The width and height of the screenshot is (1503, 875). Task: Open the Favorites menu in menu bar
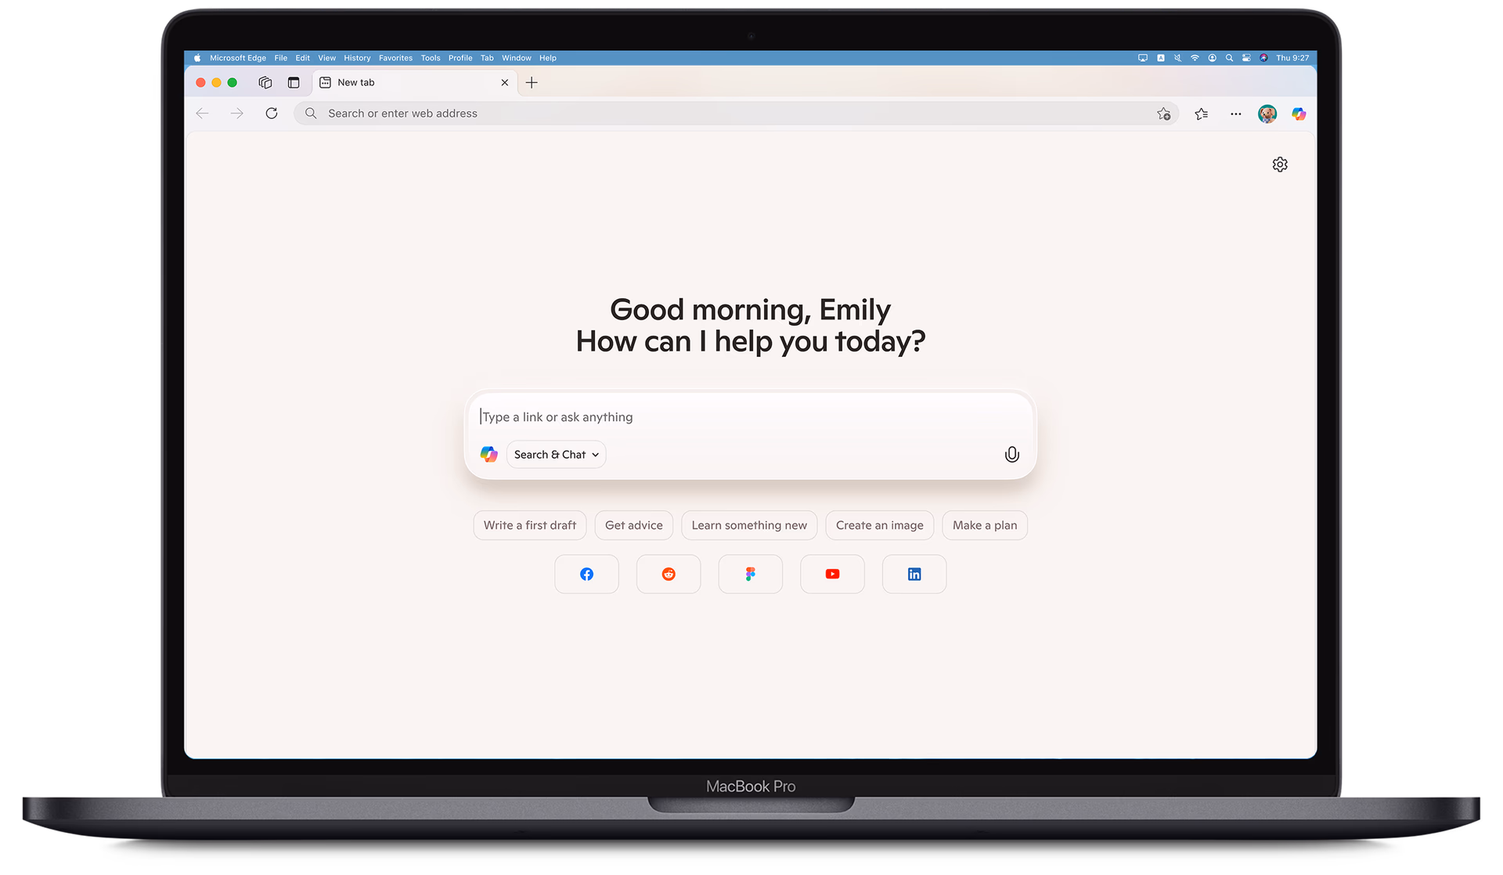(395, 58)
